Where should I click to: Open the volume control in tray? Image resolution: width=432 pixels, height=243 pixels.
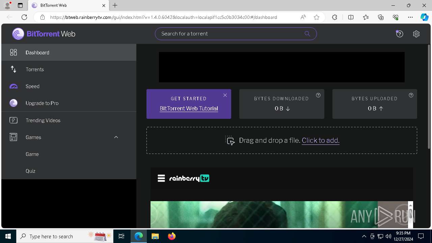388,236
